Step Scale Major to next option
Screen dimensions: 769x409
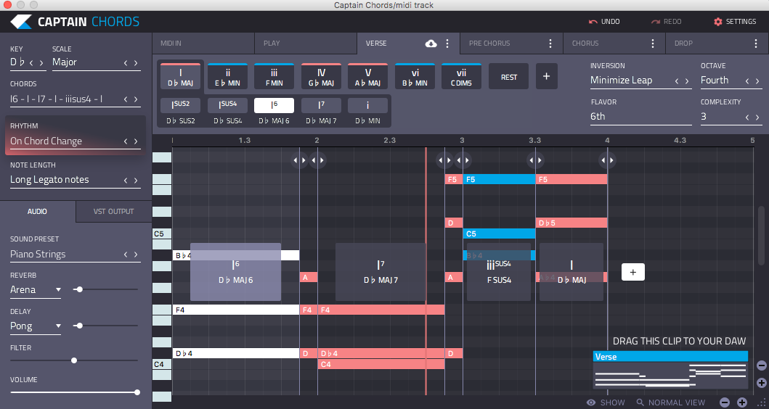(136, 62)
